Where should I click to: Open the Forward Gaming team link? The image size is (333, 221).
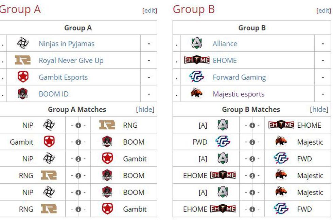click(239, 77)
